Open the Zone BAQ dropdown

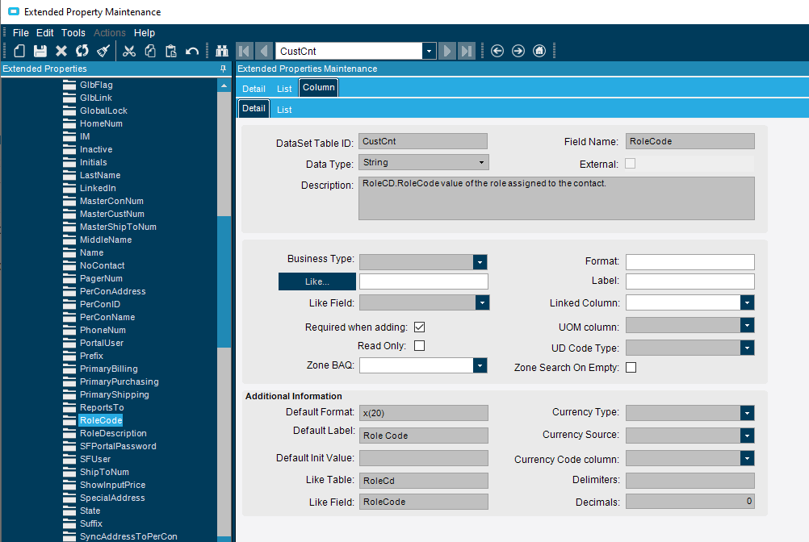click(480, 365)
